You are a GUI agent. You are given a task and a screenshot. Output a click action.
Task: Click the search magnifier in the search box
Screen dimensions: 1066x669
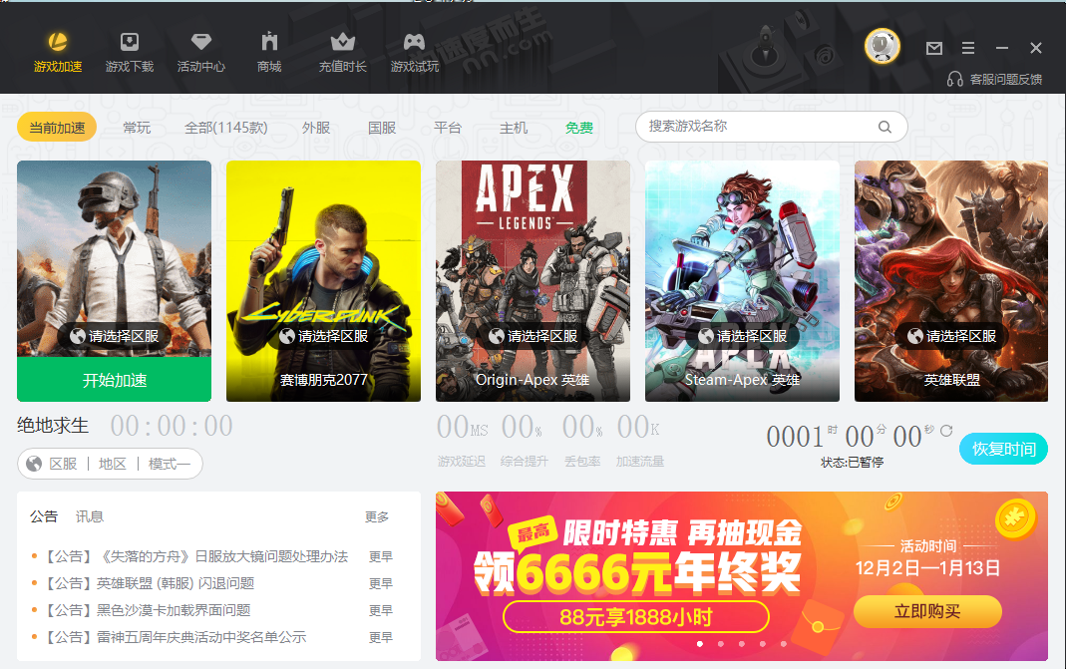coord(885,127)
